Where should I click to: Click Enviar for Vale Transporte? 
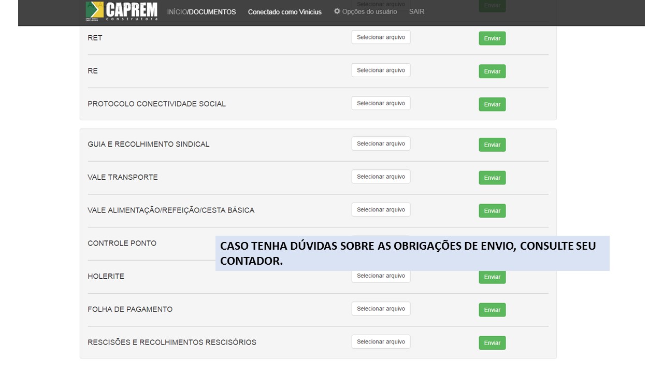coord(492,178)
